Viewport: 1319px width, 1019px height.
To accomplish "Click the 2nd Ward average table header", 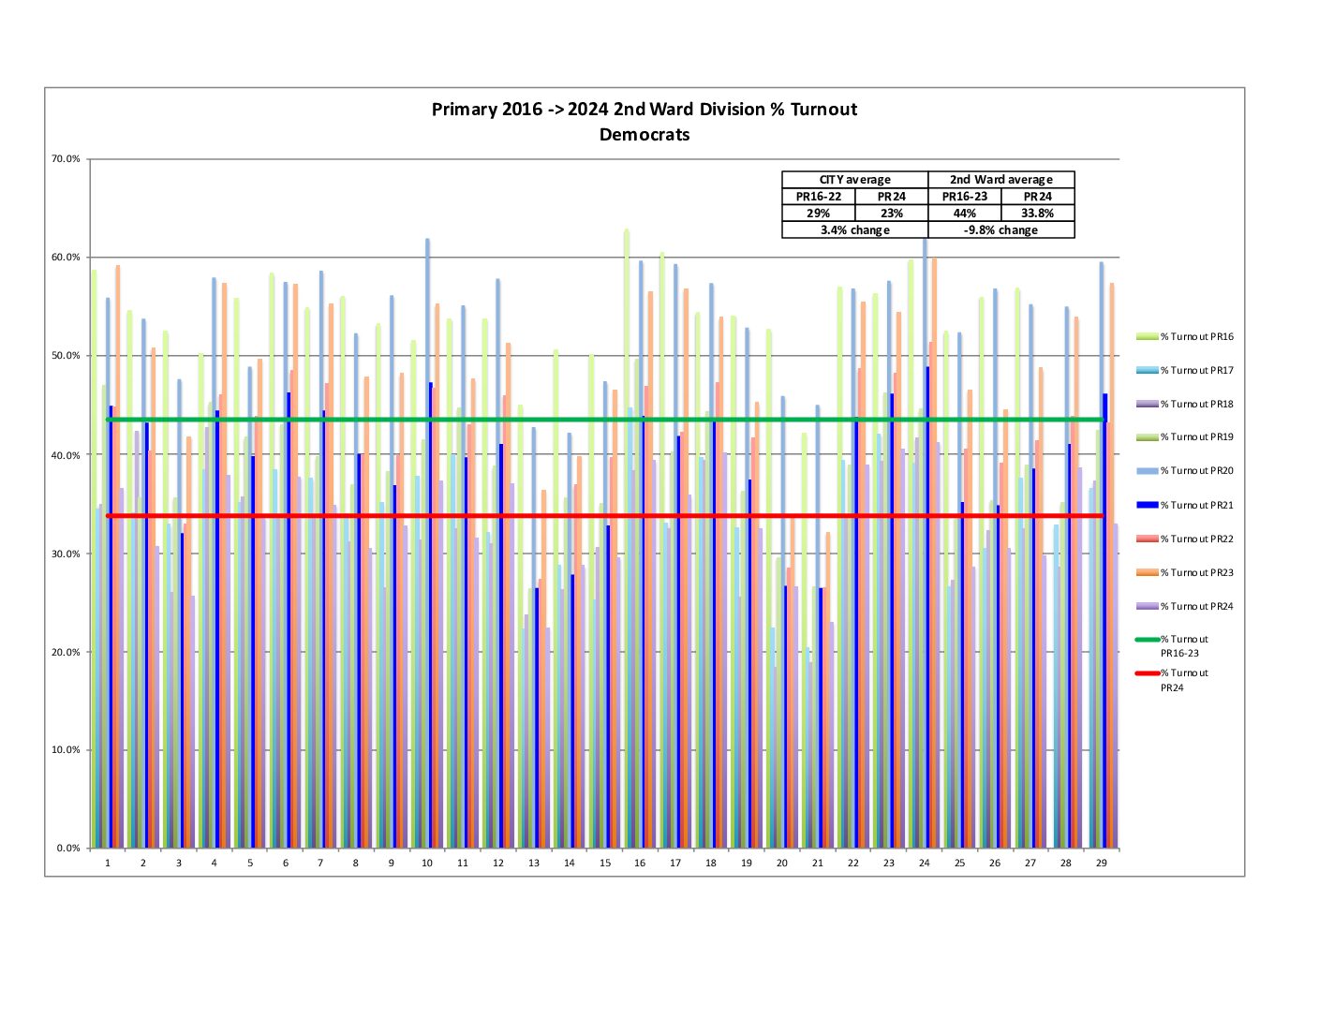I will point(1001,180).
